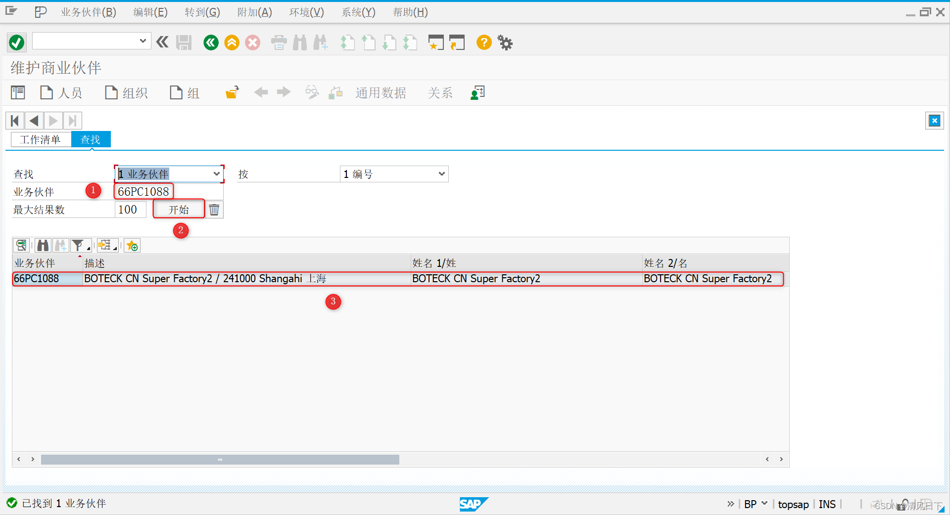Click the 最大结果数 field showing 100

(131, 210)
